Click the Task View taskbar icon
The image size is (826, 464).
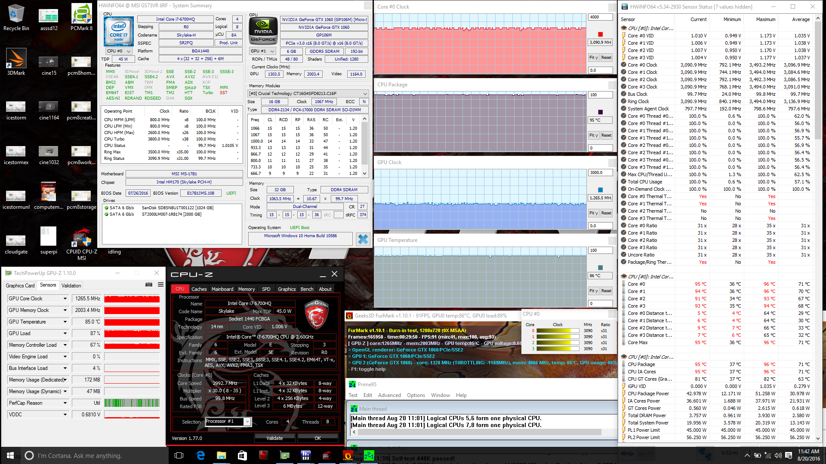pyautogui.click(x=179, y=455)
